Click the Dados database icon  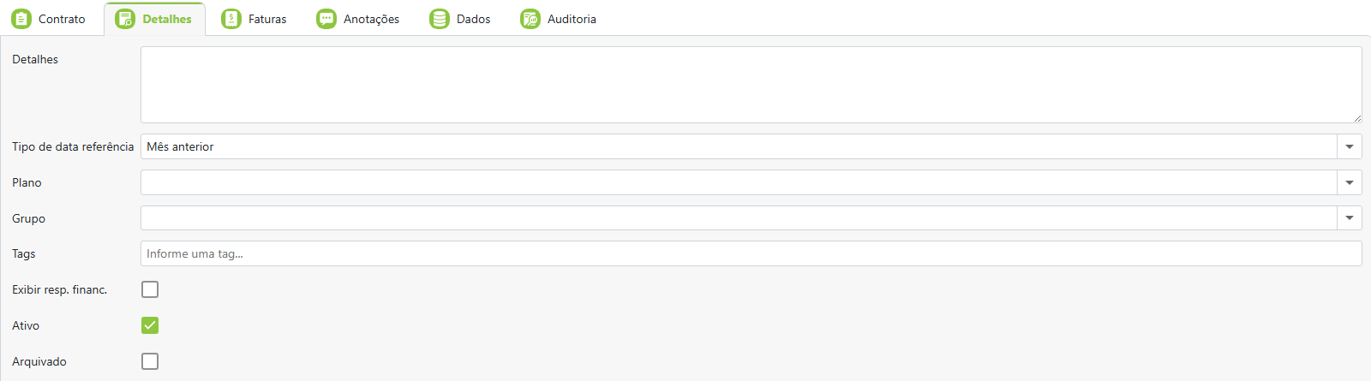pos(440,19)
